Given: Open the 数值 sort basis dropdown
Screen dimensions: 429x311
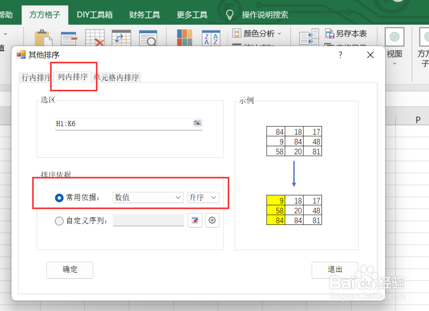Looking at the screenshot, I should pos(147,197).
